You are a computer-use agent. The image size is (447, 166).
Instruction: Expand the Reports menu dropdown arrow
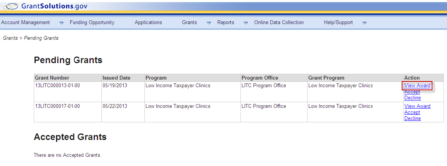coord(246,23)
